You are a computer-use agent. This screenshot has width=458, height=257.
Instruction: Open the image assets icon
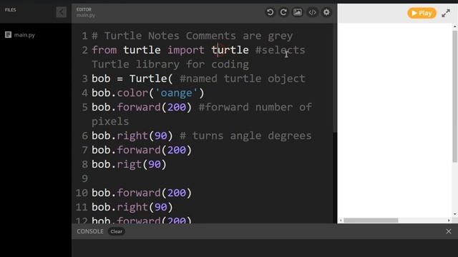(298, 12)
